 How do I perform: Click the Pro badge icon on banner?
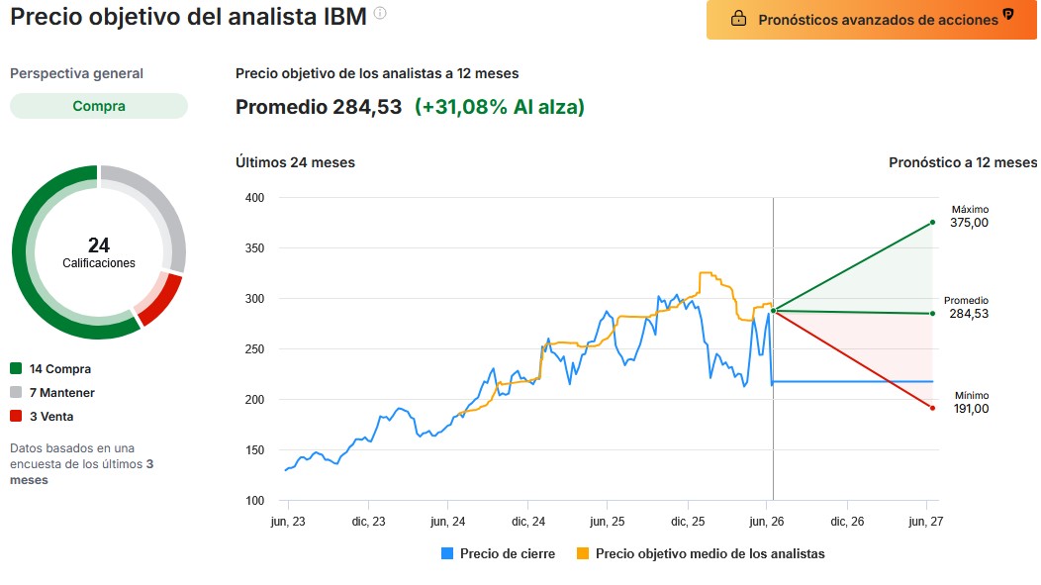tap(1007, 14)
